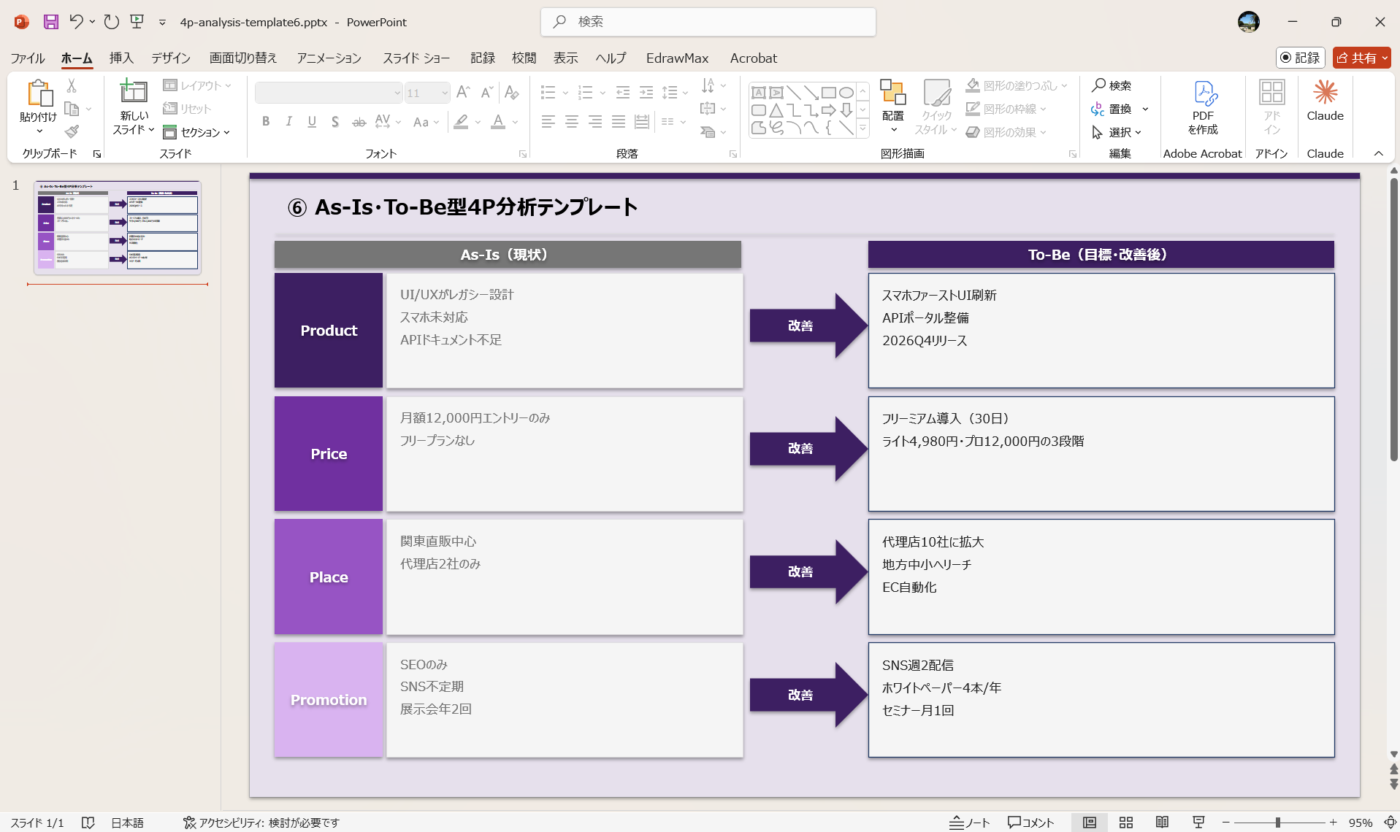Image resolution: width=1400 pixels, height=832 pixels.
Task: Open font color dropdown arrow
Action: [515, 122]
